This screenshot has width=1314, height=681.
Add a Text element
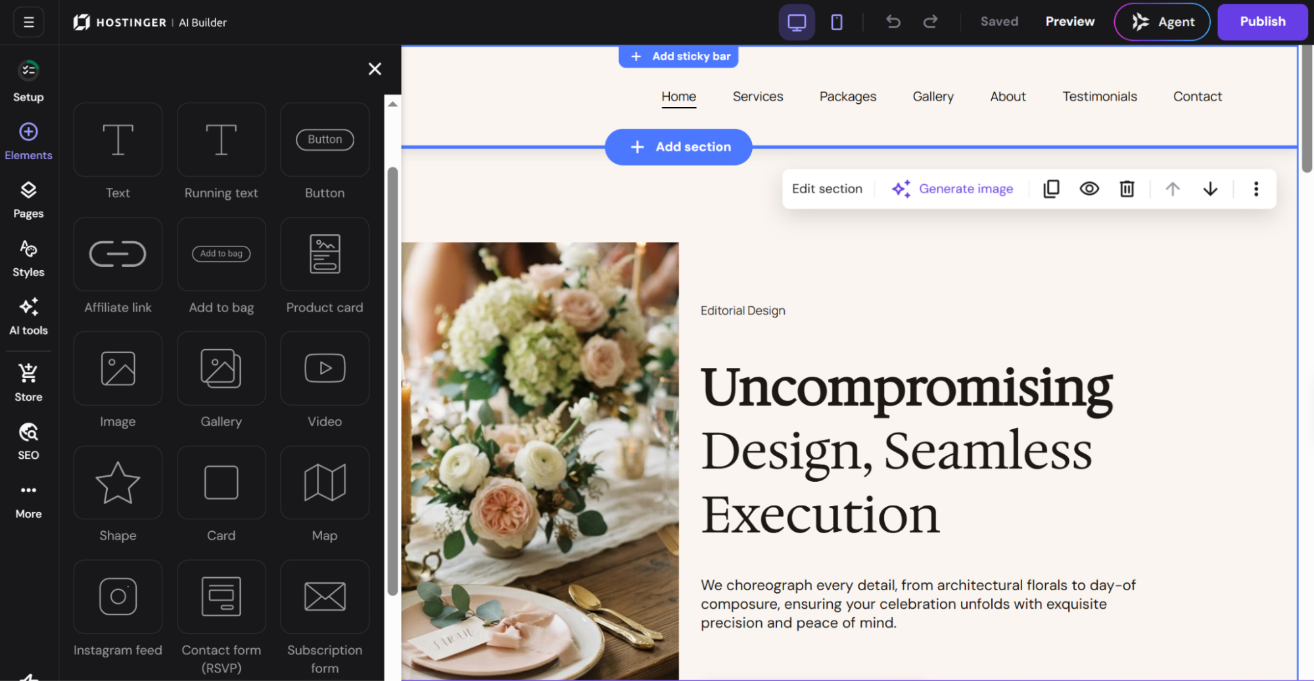118,139
